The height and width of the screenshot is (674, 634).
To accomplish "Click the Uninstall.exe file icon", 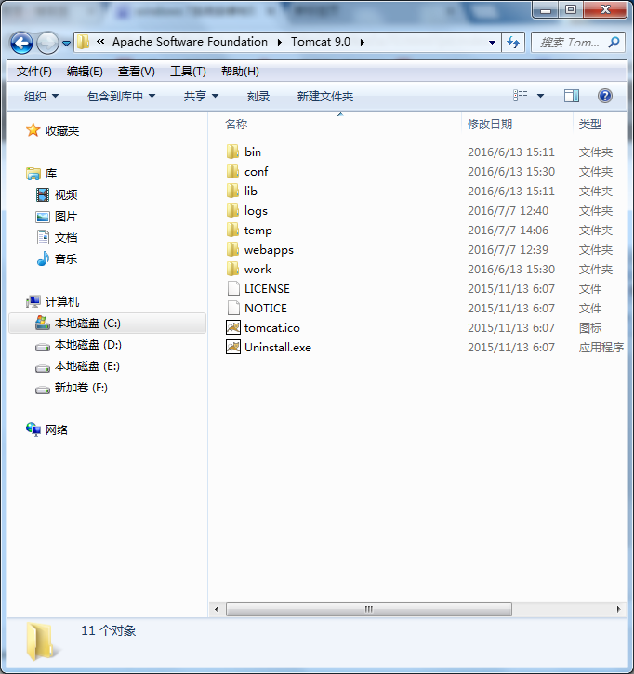I will 233,347.
